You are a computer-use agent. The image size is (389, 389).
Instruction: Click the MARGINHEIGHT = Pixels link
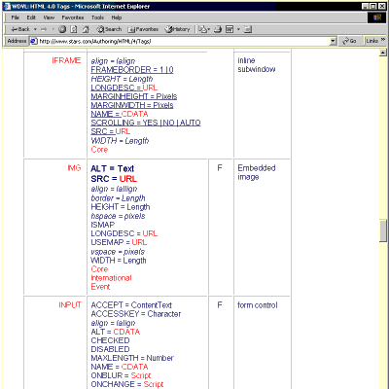coord(134,96)
